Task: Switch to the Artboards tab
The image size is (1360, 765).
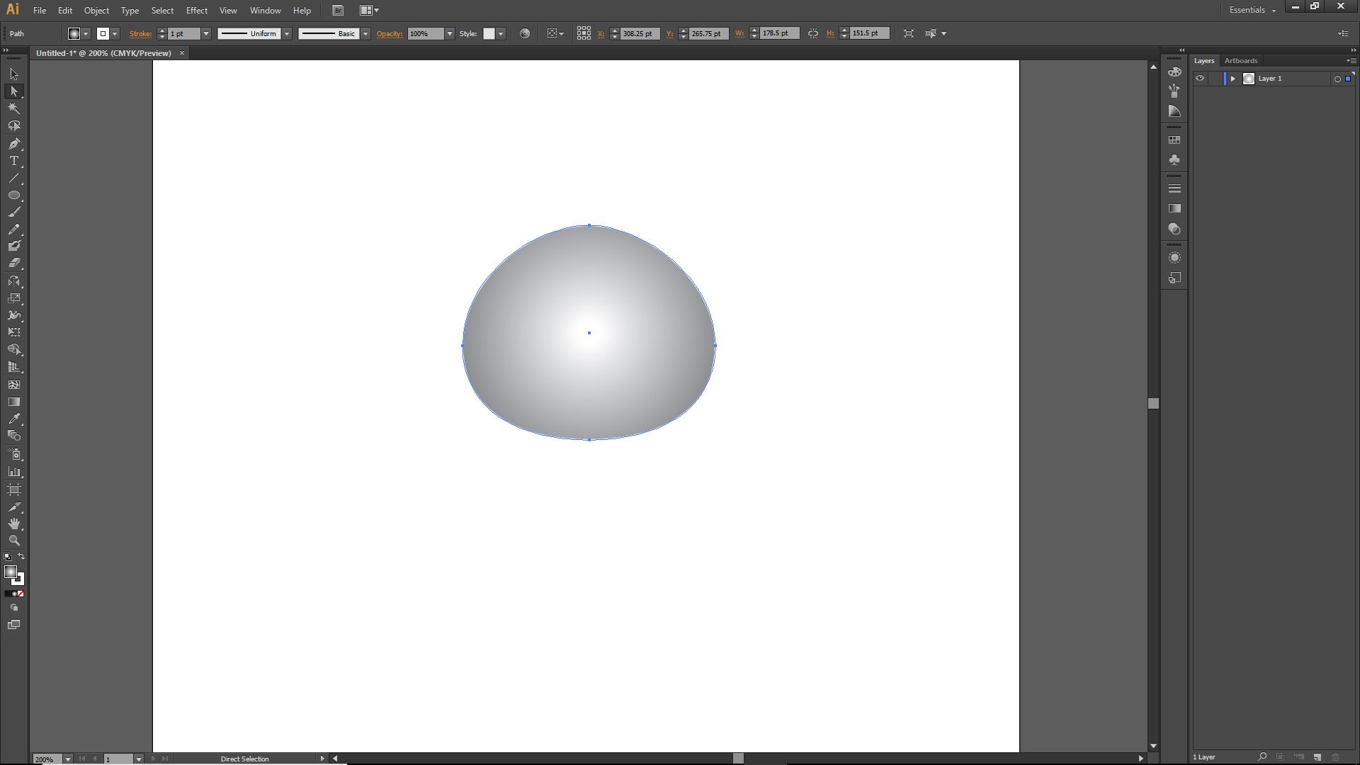Action: tap(1241, 61)
